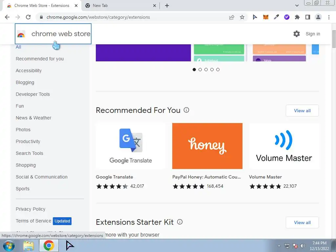Open the Extensions puzzle piece menu
The height and width of the screenshot is (252, 336).
297,17
